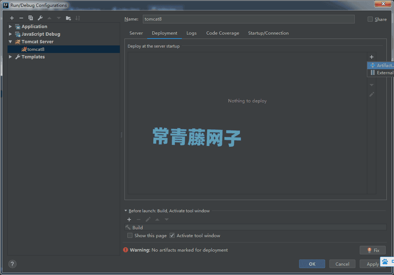Image resolution: width=394 pixels, height=275 pixels.
Task: Click the move deployment down arrow
Action: click(371, 85)
